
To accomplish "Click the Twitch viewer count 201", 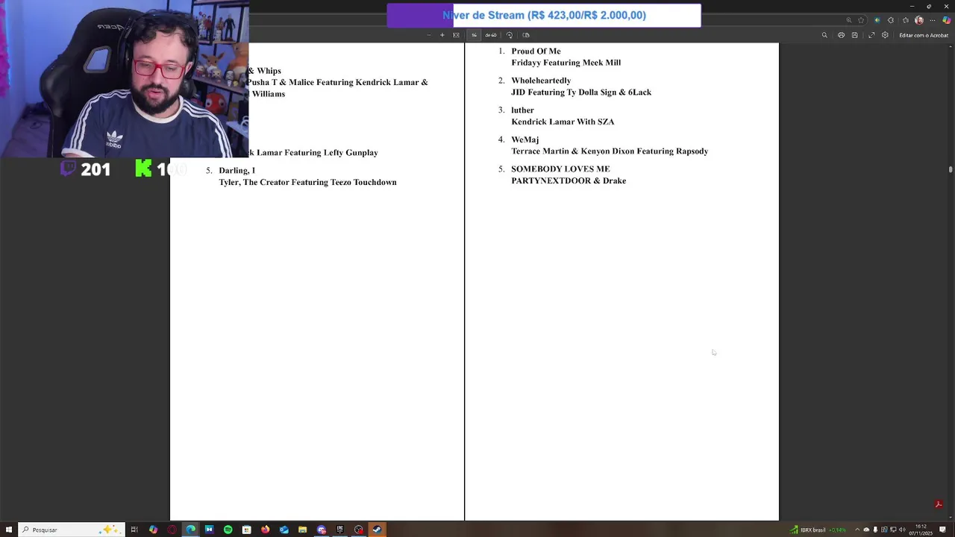I will coord(95,170).
